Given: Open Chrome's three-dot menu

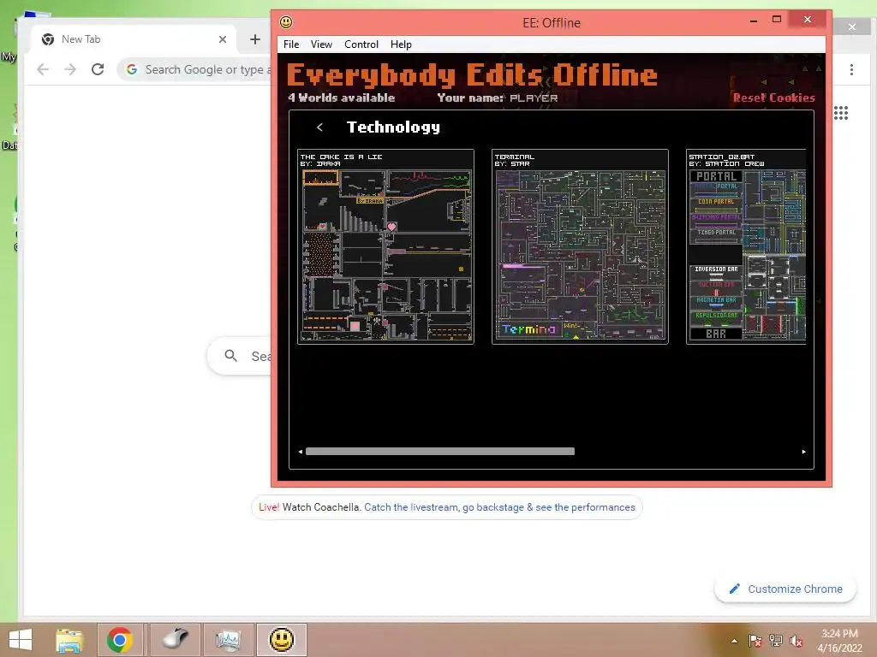Looking at the screenshot, I should pos(851,70).
